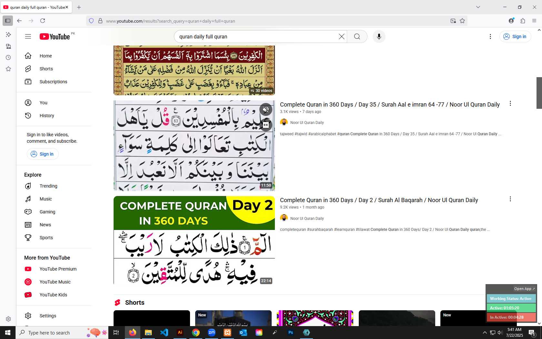Open Zoom from taskbar
The width and height of the screenshot is (542, 339).
[x=212, y=333]
